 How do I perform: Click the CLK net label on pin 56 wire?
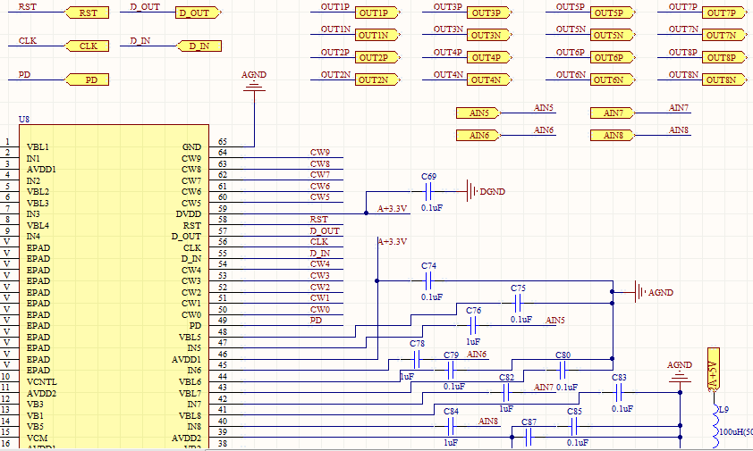319,242
